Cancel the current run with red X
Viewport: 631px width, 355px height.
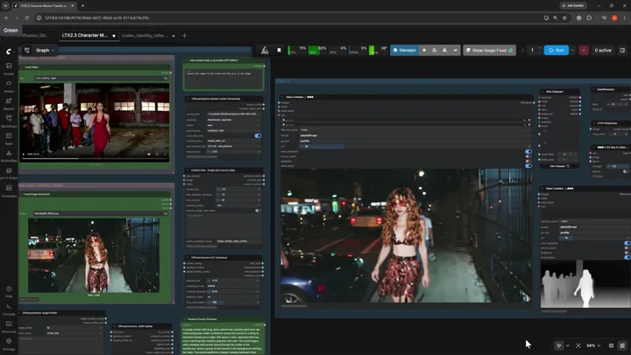[583, 50]
